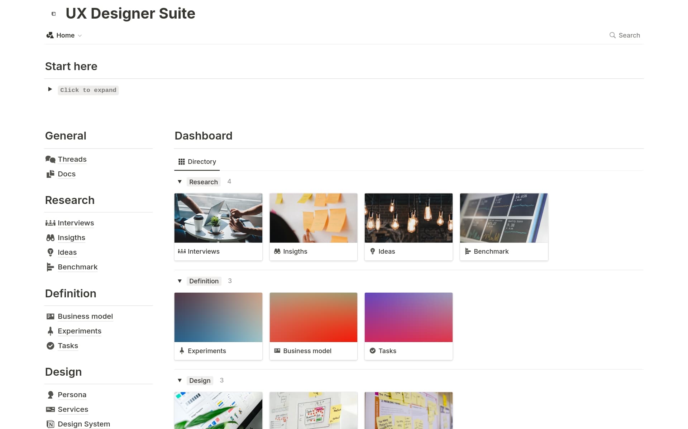Click the search magnifier icon
The height and width of the screenshot is (429, 688).
coord(612,35)
